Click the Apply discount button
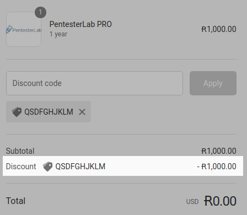The height and width of the screenshot is (215, 247). 213,83
